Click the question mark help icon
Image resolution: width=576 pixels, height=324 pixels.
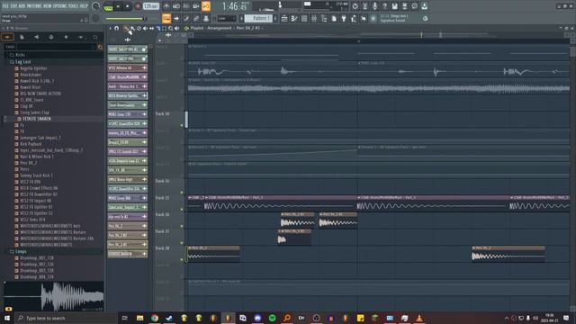(x=384, y=6)
